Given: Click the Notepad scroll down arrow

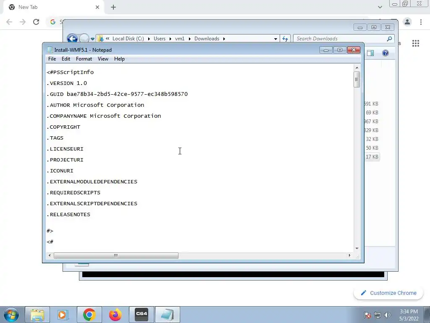Looking at the screenshot, I should click(x=357, y=248).
